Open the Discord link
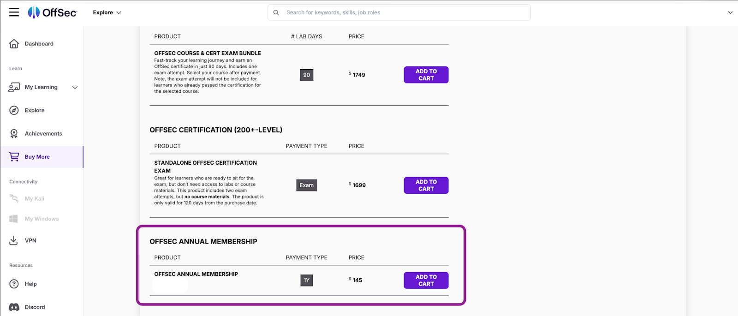The height and width of the screenshot is (316, 738). [x=35, y=307]
